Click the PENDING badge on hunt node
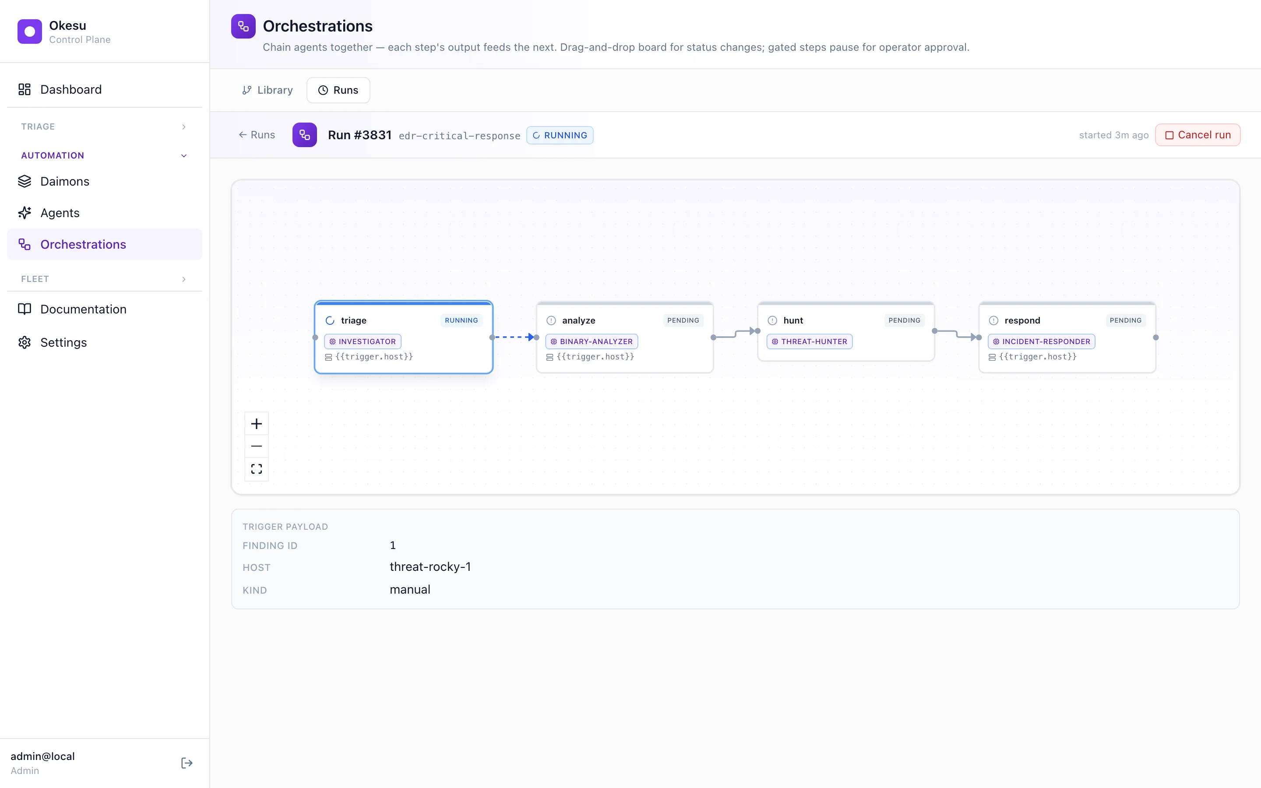This screenshot has width=1261, height=788. pyautogui.click(x=904, y=320)
